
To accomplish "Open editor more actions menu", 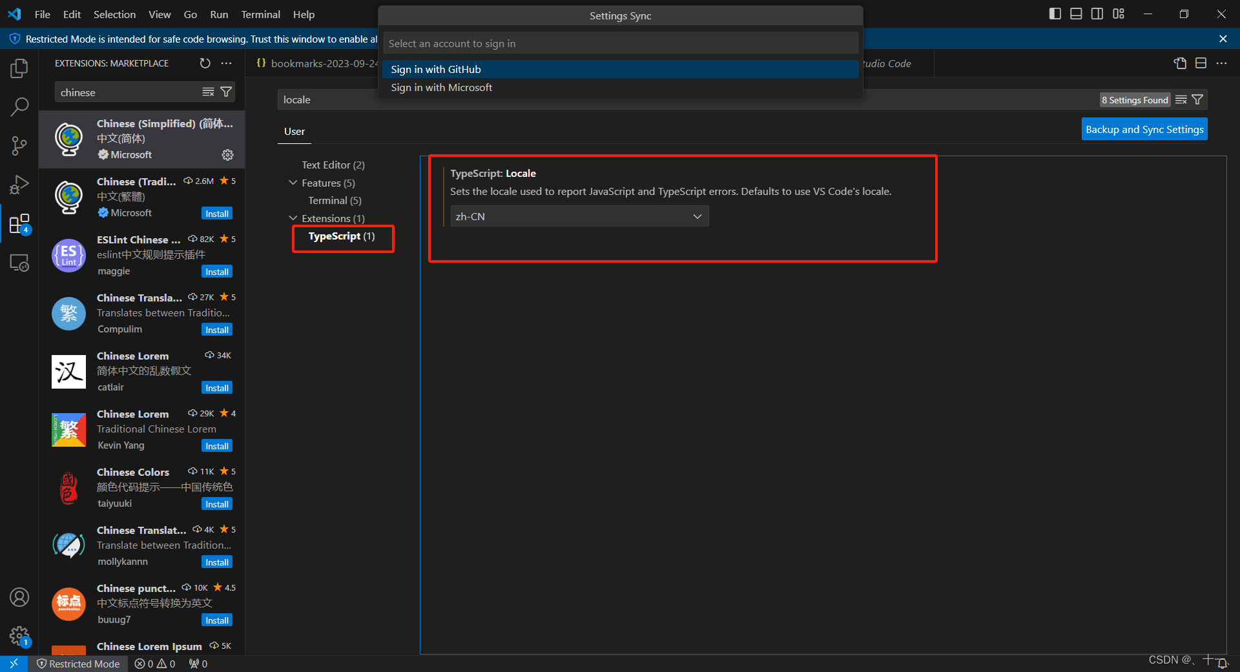I will click(x=1221, y=63).
